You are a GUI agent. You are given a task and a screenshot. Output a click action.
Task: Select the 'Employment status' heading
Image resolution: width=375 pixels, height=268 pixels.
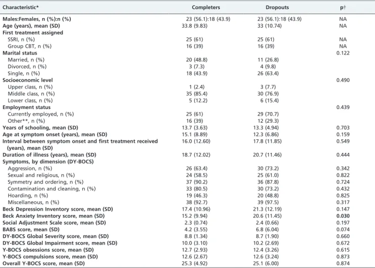27,107
